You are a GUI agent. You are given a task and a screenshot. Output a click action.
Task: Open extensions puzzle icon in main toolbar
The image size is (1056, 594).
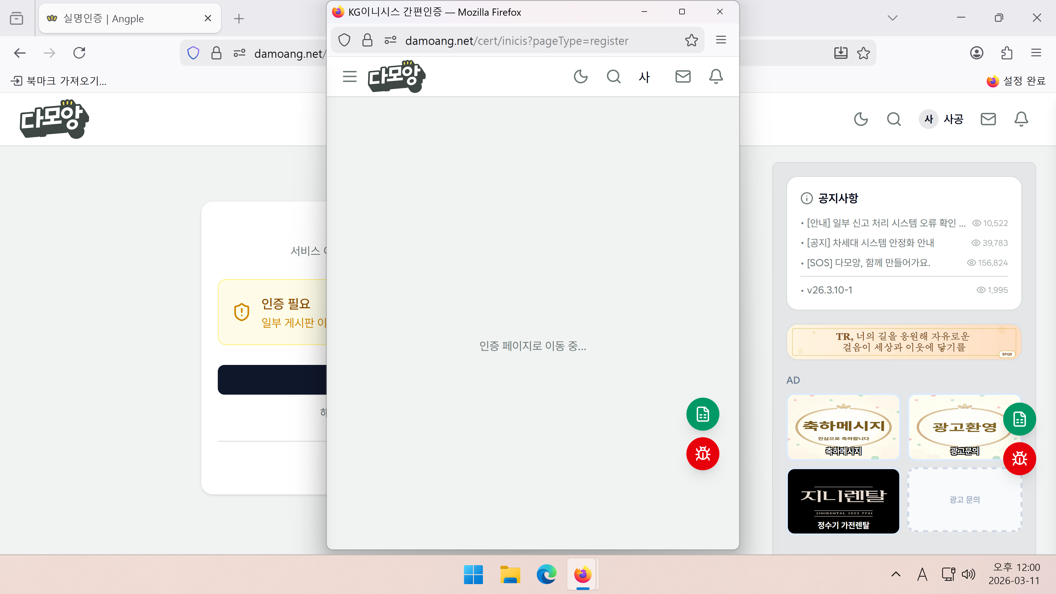coord(1007,53)
